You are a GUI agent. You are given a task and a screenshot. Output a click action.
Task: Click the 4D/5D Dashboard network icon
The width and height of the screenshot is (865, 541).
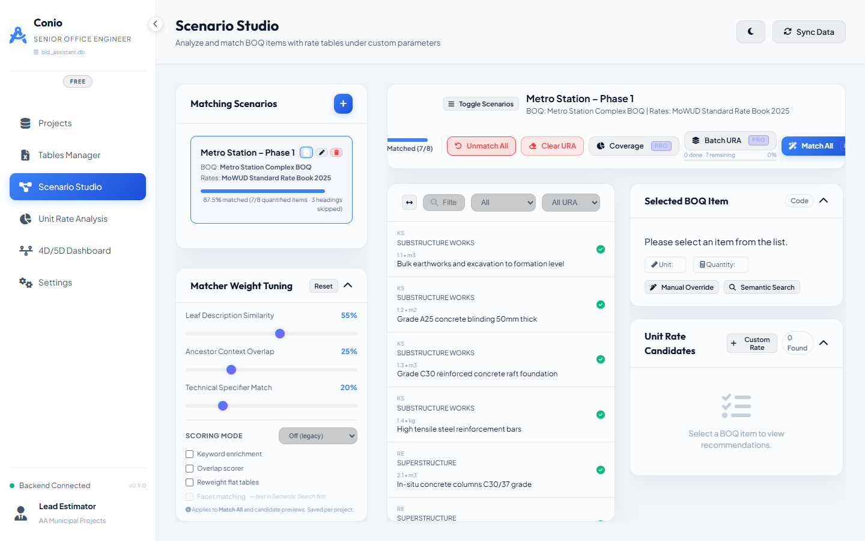click(x=26, y=251)
